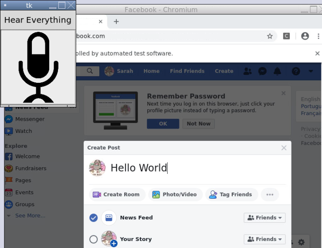This screenshot has height=248, width=322.
Task: Open Chromium three-dot menu
Action: coord(318,36)
